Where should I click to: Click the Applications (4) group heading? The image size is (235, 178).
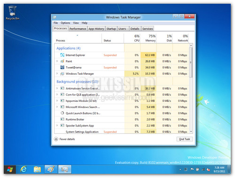click(69, 48)
